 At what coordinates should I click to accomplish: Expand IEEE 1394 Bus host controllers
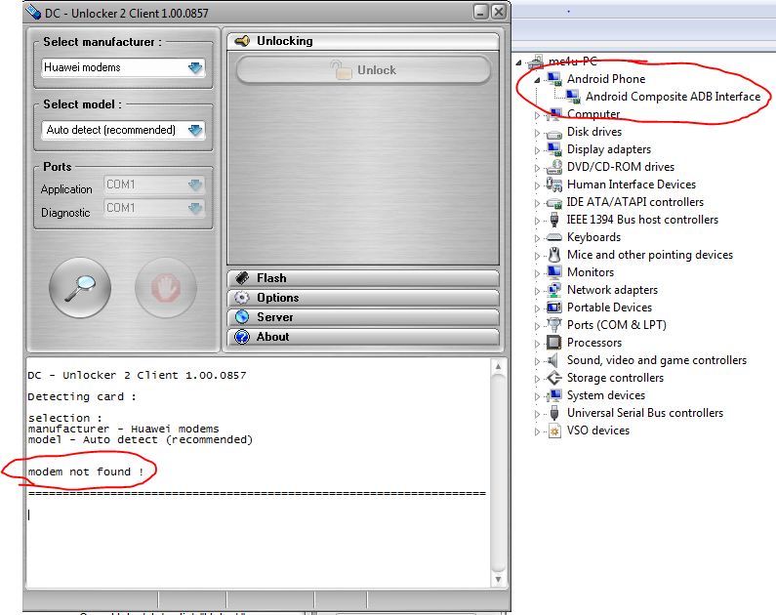point(538,221)
